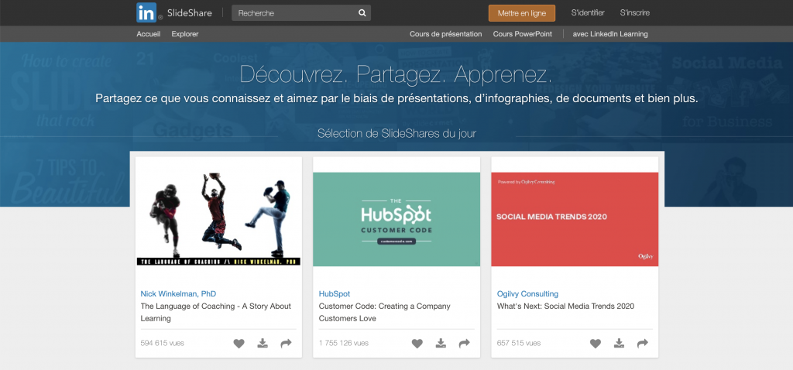Like the Social Media Trends 2020 slides
This screenshot has width=793, height=370.
coord(596,343)
